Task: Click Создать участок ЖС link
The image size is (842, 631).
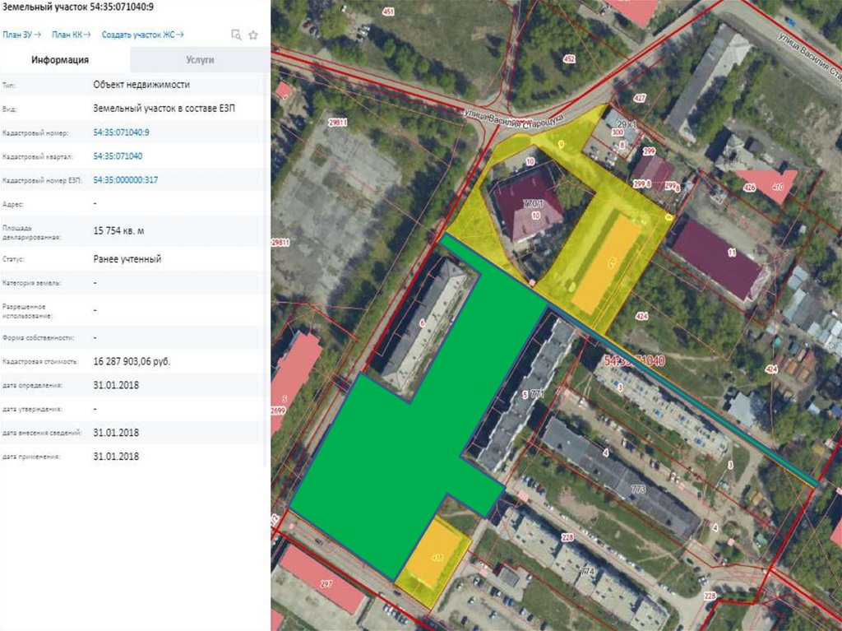Action: click(143, 35)
